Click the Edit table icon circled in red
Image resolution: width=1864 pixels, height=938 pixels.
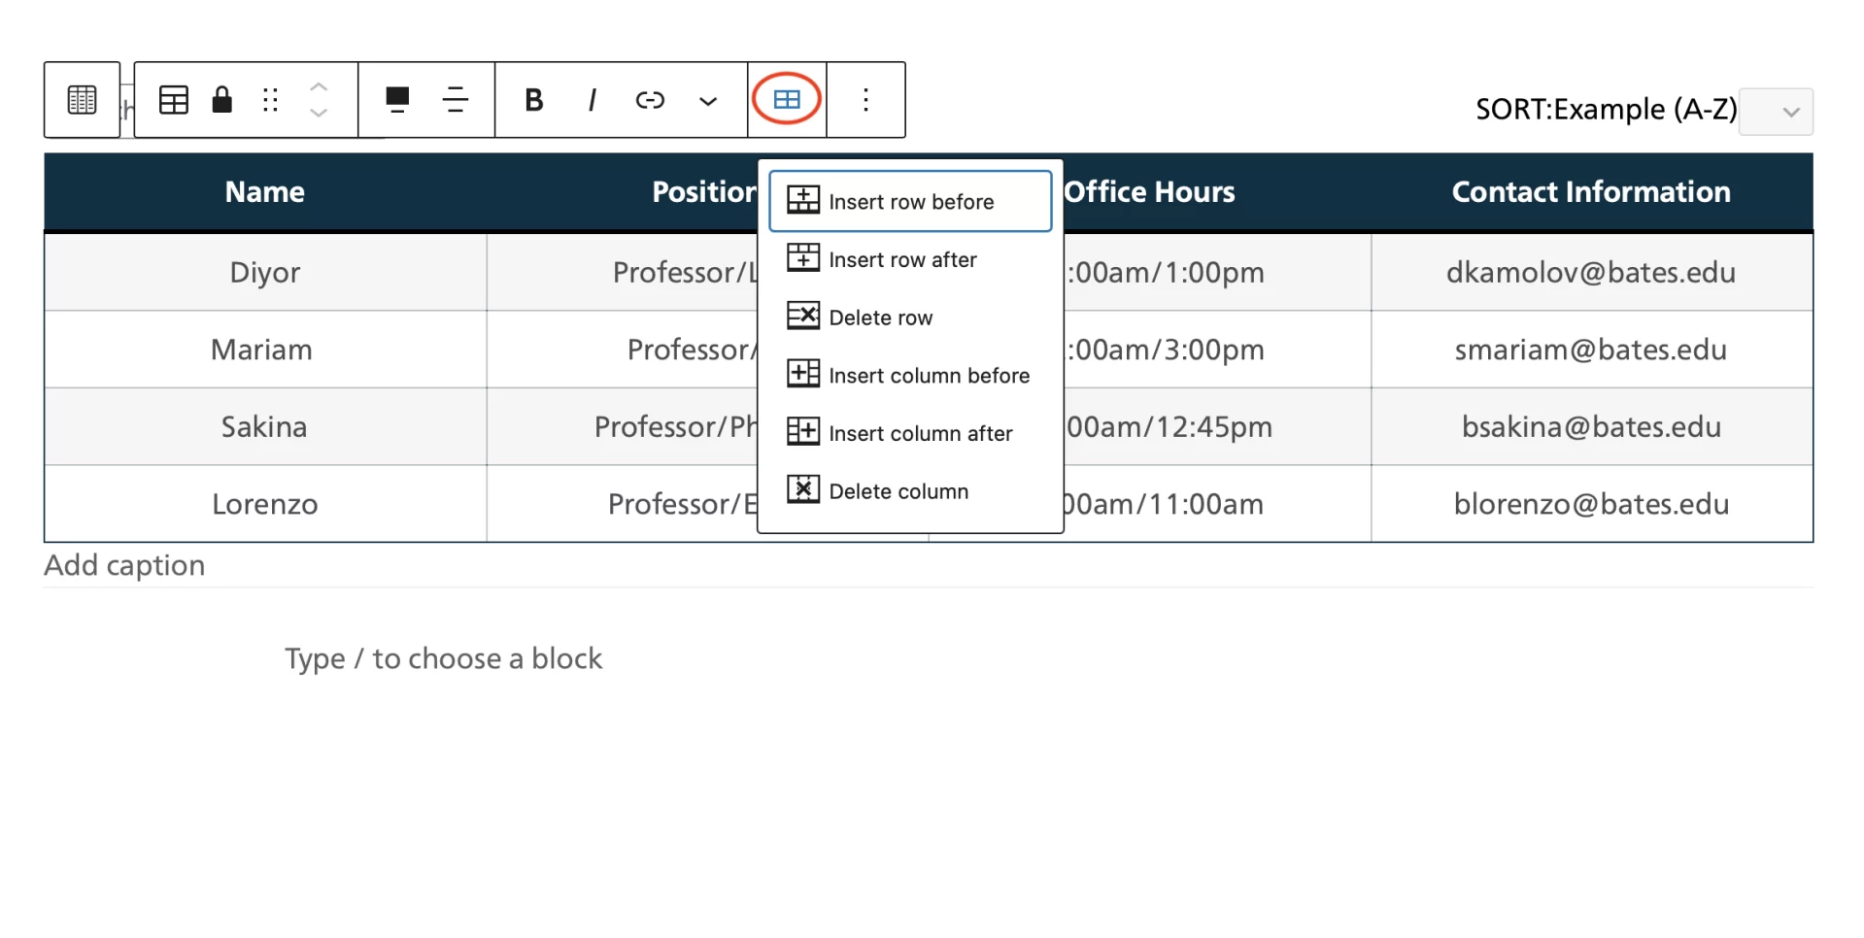(x=786, y=99)
